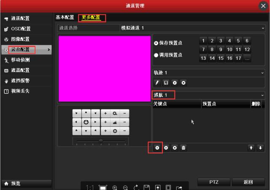This screenshot has width=270, height=190.
Task: Play the pattern track 轨迹 1
Action: click(175, 83)
